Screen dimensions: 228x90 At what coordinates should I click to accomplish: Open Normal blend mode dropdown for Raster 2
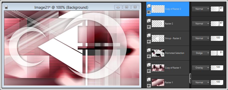(201, 24)
